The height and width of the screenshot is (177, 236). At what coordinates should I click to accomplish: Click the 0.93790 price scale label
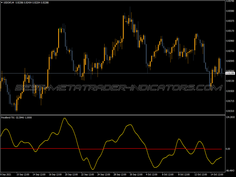coord(230,1)
